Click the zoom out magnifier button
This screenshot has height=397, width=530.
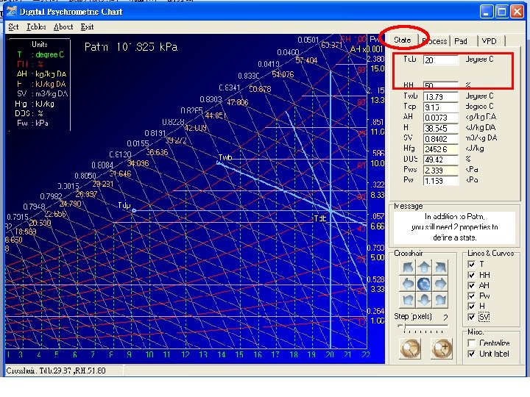410,348
